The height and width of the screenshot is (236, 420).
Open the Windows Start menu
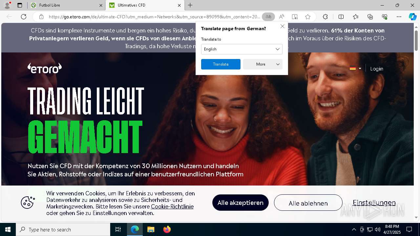8,229
